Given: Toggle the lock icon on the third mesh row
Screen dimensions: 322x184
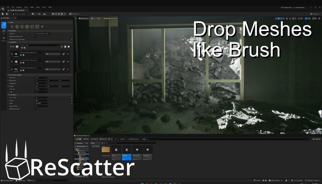Looking at the screenshot, I should (x=68, y=69).
